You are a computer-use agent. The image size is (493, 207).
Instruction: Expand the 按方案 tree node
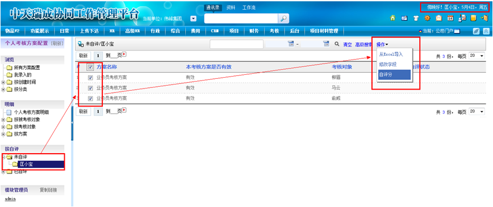(x=3, y=134)
